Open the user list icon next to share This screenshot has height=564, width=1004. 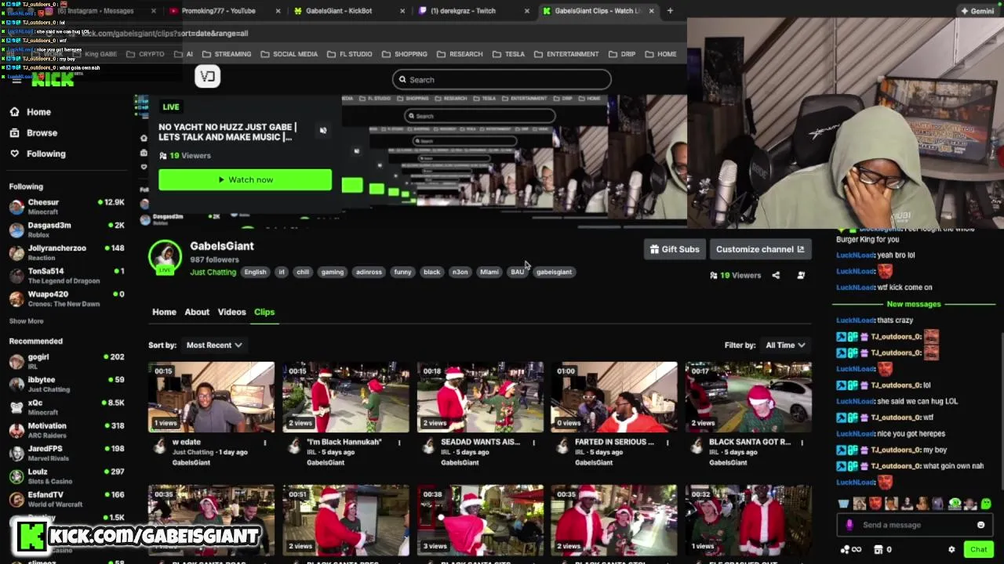pyautogui.click(x=801, y=275)
